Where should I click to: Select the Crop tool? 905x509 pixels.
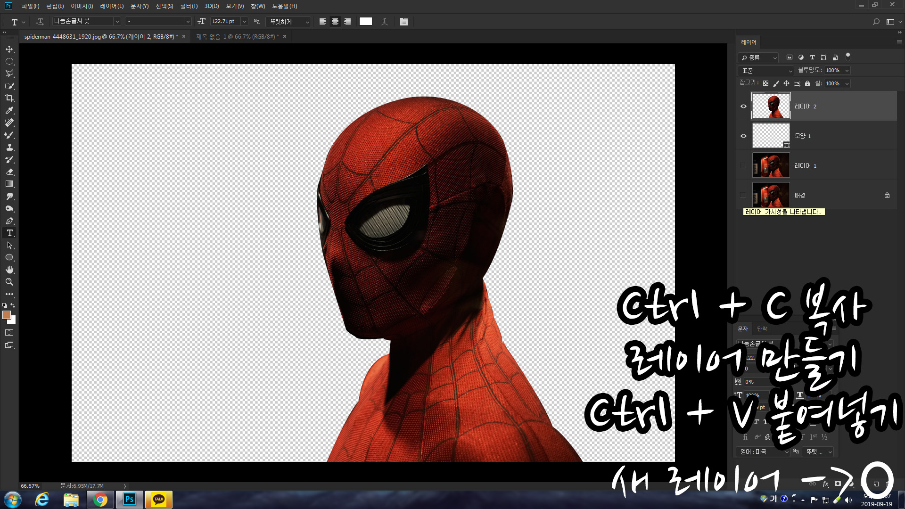tap(9, 98)
